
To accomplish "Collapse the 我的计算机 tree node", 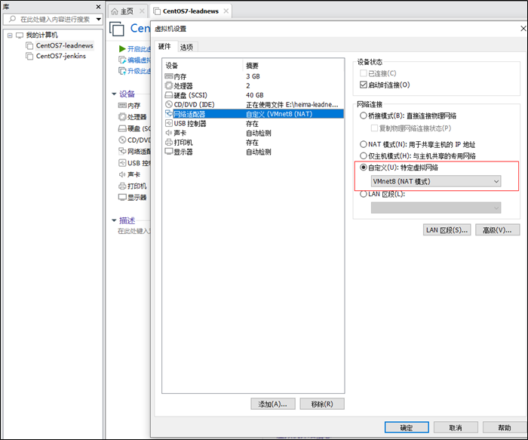I will (x=10, y=35).
